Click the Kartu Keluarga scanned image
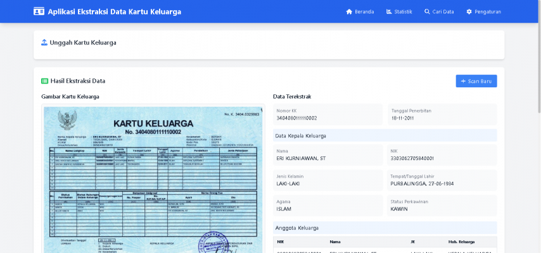This screenshot has width=541, height=253. pyautogui.click(x=153, y=179)
